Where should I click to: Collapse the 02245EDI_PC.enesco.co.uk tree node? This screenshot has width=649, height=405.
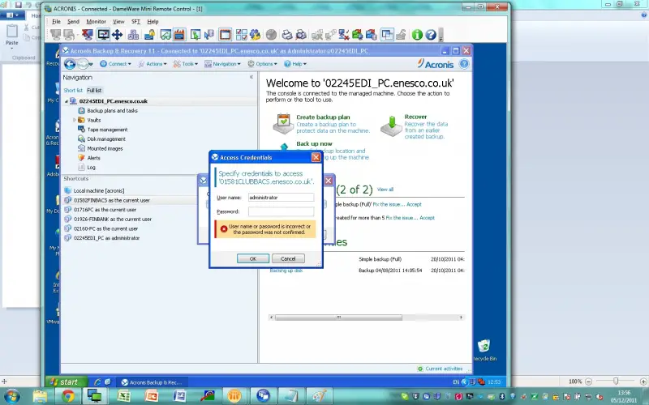(x=67, y=101)
